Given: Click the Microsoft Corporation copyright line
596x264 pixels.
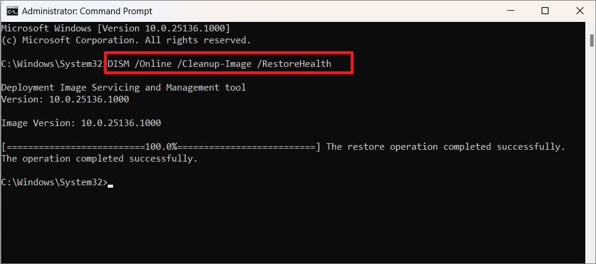Looking at the screenshot, I should pyautogui.click(x=125, y=40).
